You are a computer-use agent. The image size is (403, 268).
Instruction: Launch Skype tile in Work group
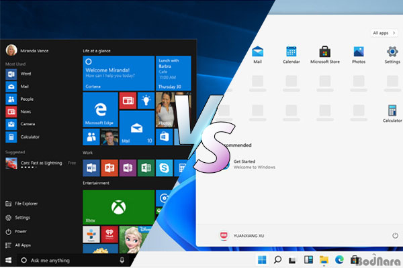click(165, 168)
